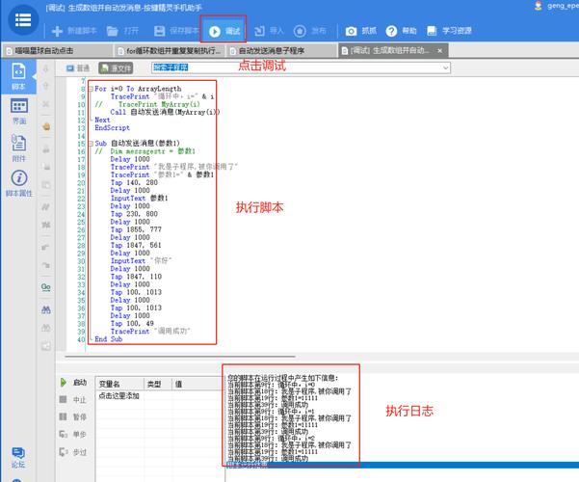
Task: Switch to for循环数组并重复复制执行 tab
Action: click(170, 51)
